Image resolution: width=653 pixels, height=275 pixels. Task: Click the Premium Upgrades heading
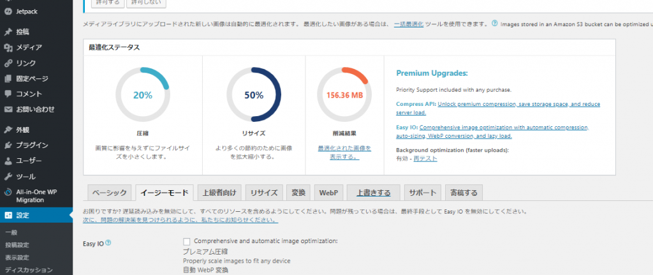pyautogui.click(x=432, y=73)
